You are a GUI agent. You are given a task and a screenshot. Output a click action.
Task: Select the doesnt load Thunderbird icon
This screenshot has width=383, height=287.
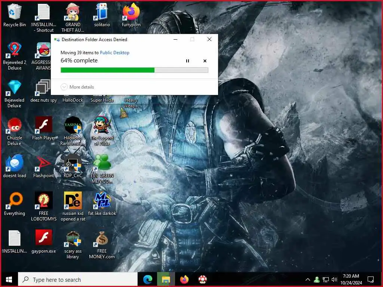[x=15, y=166]
